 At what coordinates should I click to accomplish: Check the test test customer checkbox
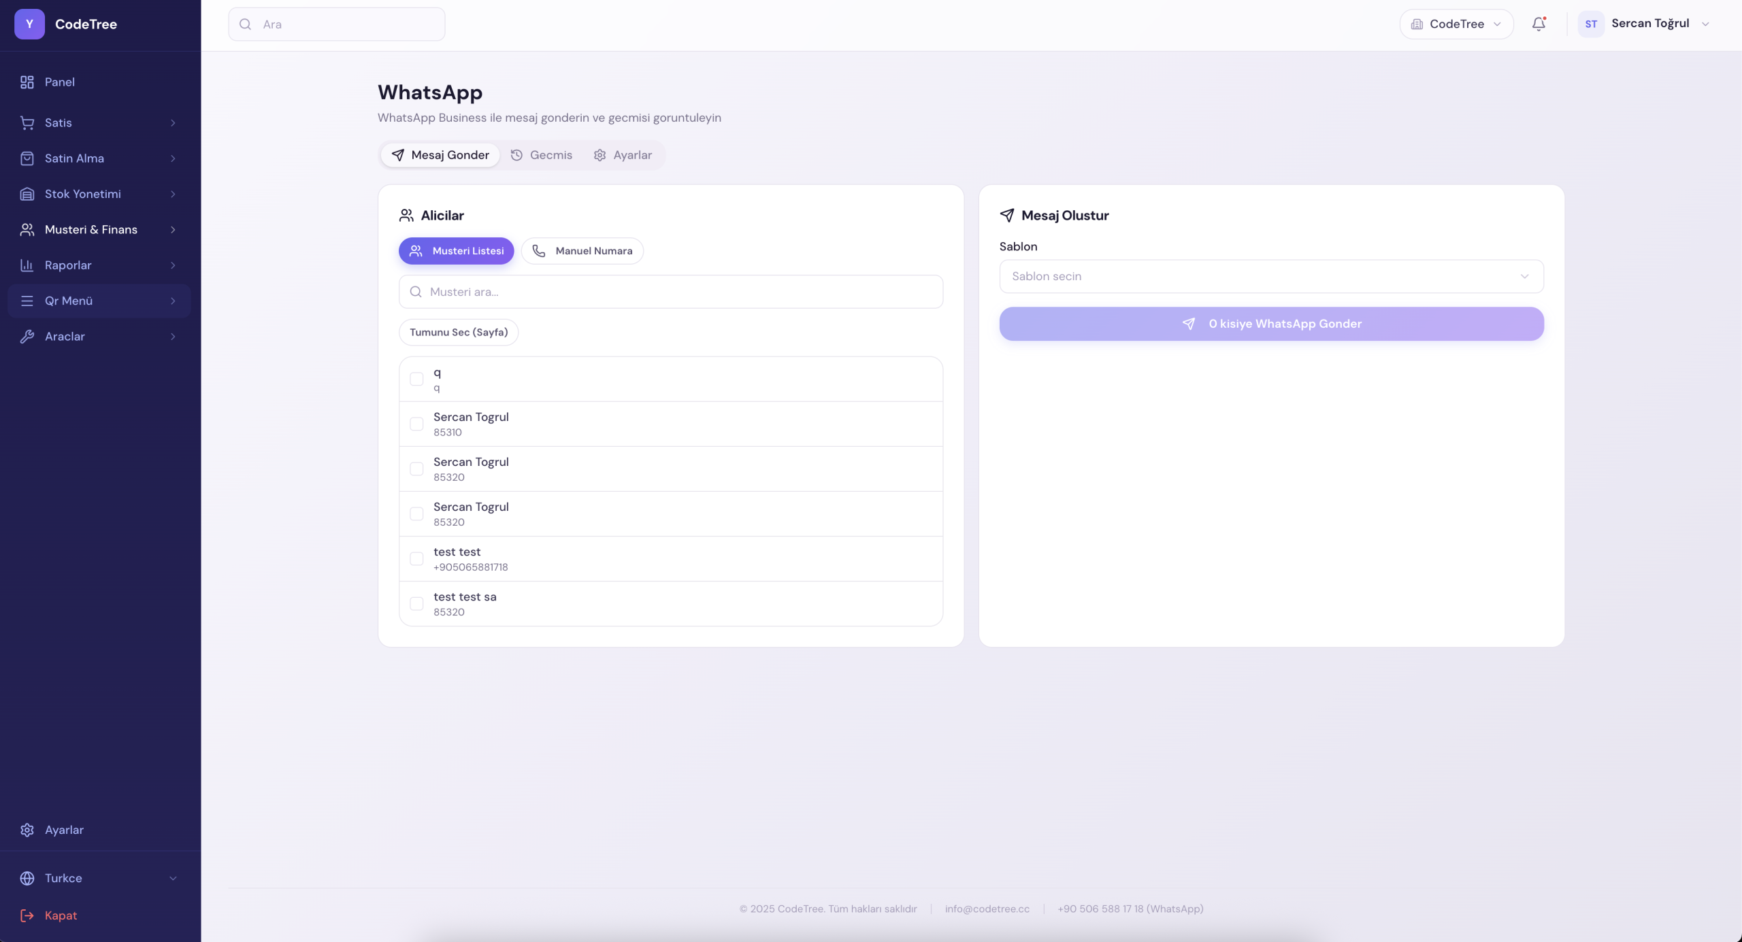pyautogui.click(x=416, y=558)
